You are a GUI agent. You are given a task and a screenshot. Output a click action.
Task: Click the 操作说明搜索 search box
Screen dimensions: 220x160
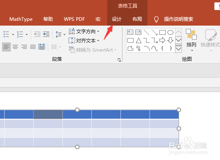pyautogui.click(x=179, y=19)
